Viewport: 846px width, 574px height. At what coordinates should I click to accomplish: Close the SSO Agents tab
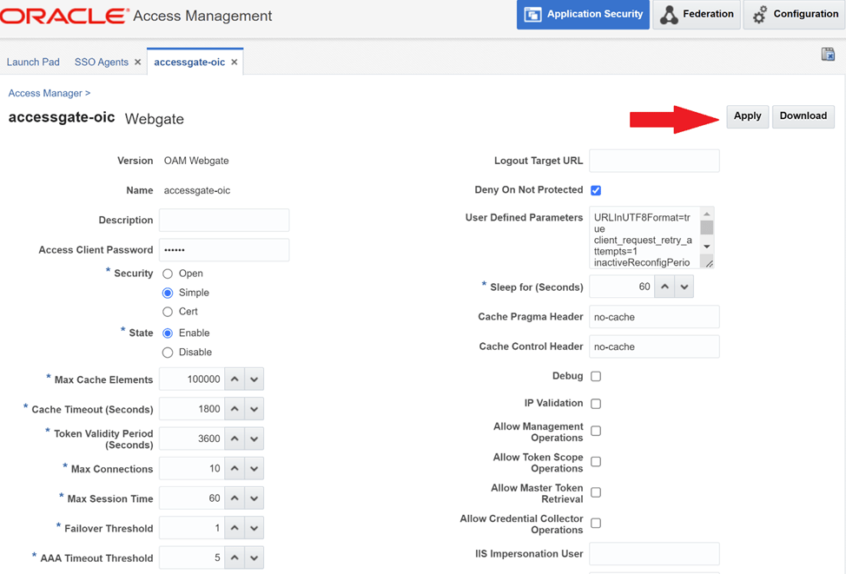[137, 63]
